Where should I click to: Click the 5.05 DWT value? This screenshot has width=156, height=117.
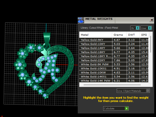point(131,60)
